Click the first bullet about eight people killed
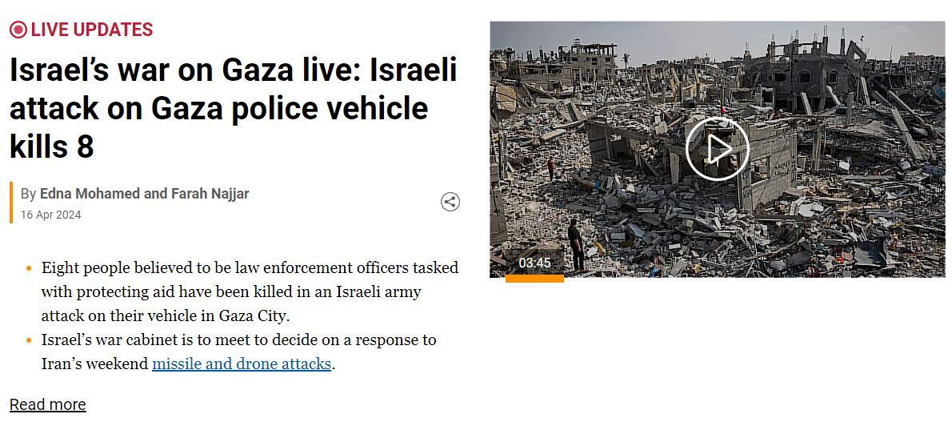The image size is (952, 438). click(x=250, y=291)
